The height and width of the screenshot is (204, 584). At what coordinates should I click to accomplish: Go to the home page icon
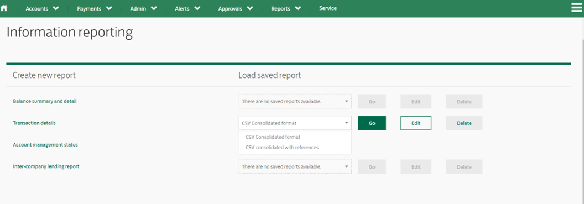[4, 8]
